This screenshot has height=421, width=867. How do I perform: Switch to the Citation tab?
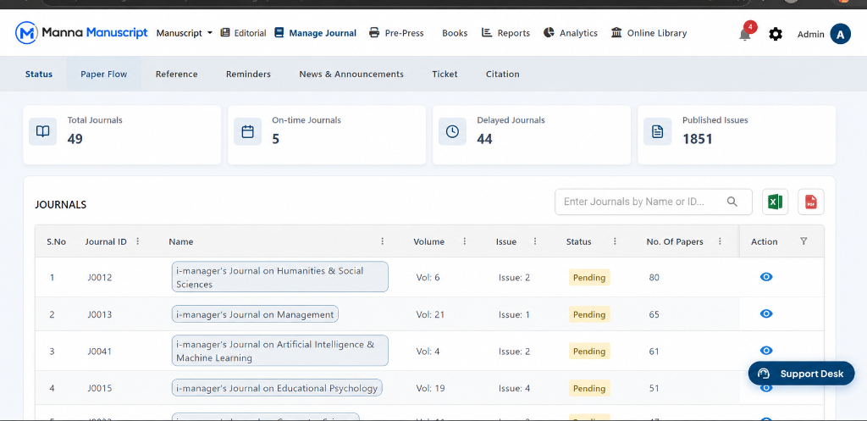[503, 75]
